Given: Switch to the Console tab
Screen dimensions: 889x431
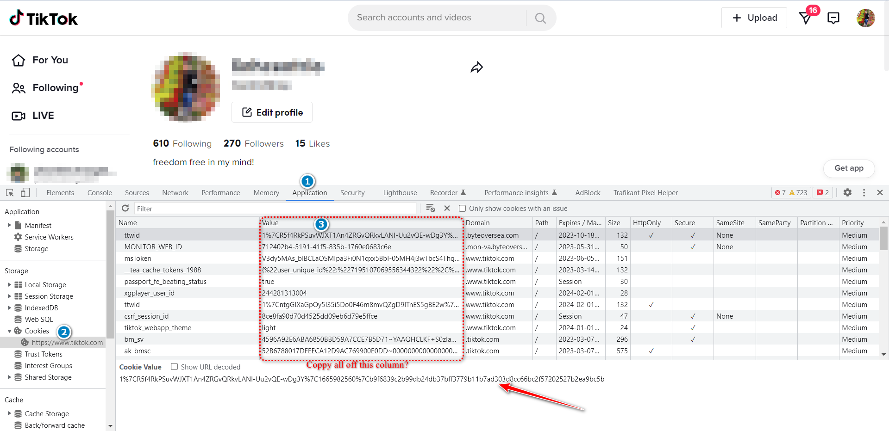Looking at the screenshot, I should (x=100, y=193).
